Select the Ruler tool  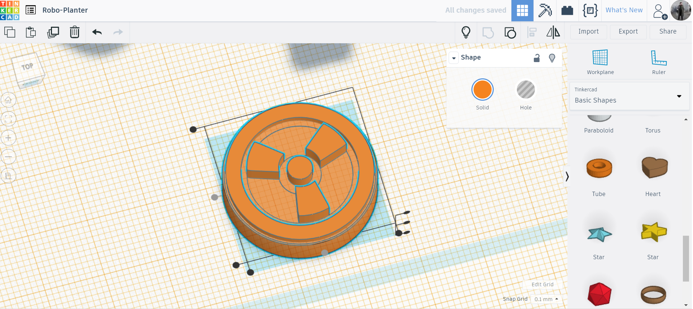[659, 62]
